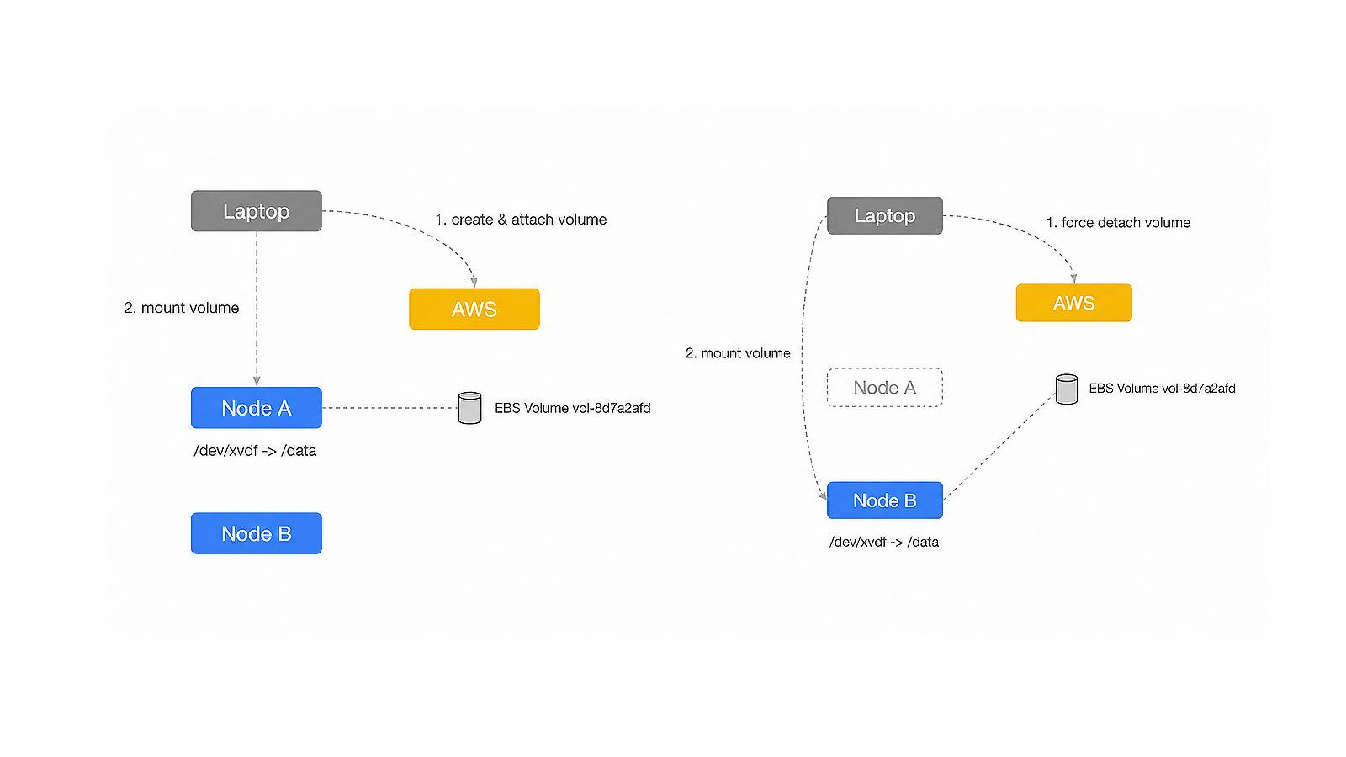The height and width of the screenshot is (757, 1346).
Task: Click the EBS volume cylinder beside Node A
Action: pyautogui.click(x=469, y=408)
